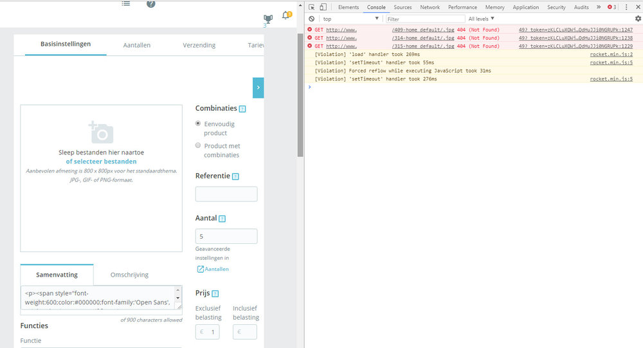Switch to DevTools Elements tab

(349, 7)
